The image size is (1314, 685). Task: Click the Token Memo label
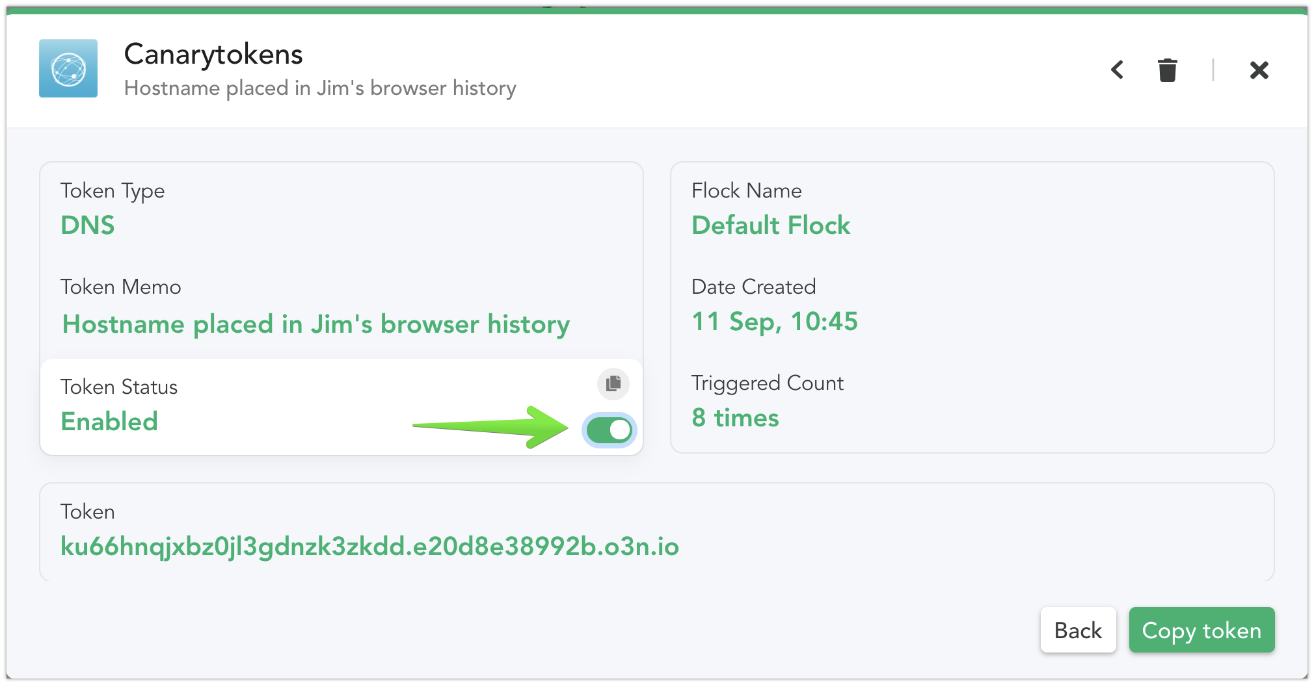point(121,287)
